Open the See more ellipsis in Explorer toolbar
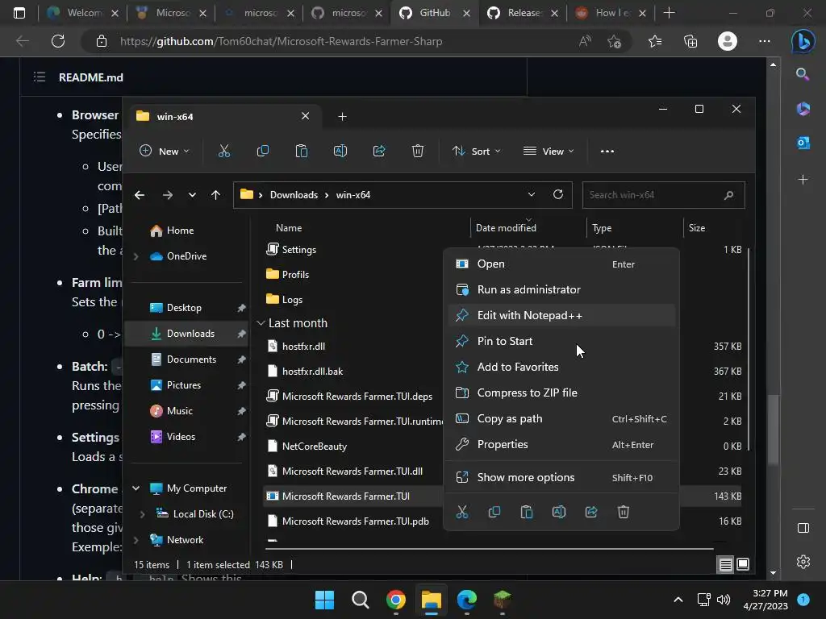The image size is (826, 619). point(607,151)
